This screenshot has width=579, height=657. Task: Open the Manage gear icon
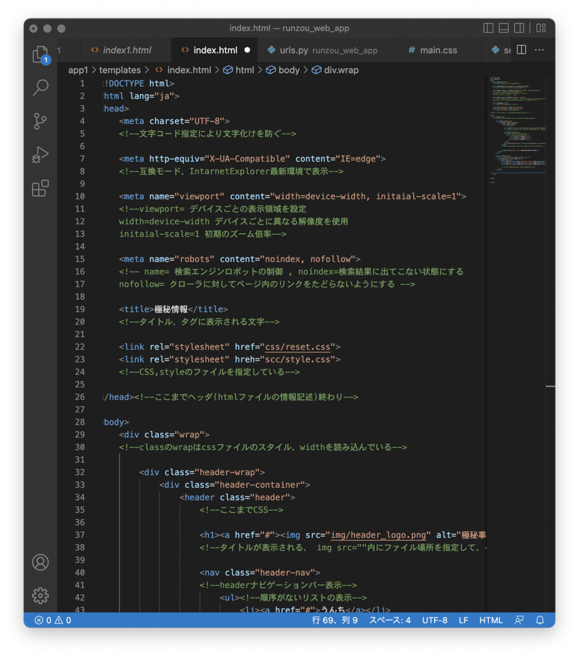[x=41, y=596]
